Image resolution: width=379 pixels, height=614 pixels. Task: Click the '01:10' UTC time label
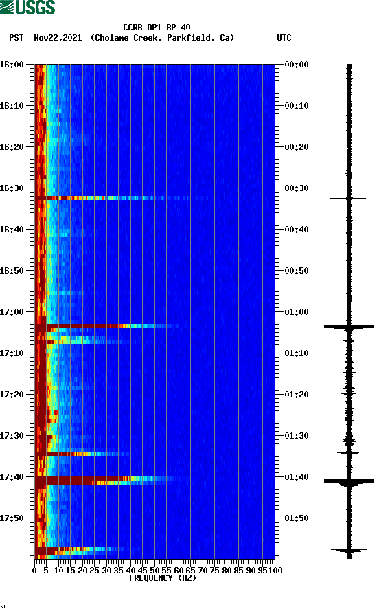(297, 353)
